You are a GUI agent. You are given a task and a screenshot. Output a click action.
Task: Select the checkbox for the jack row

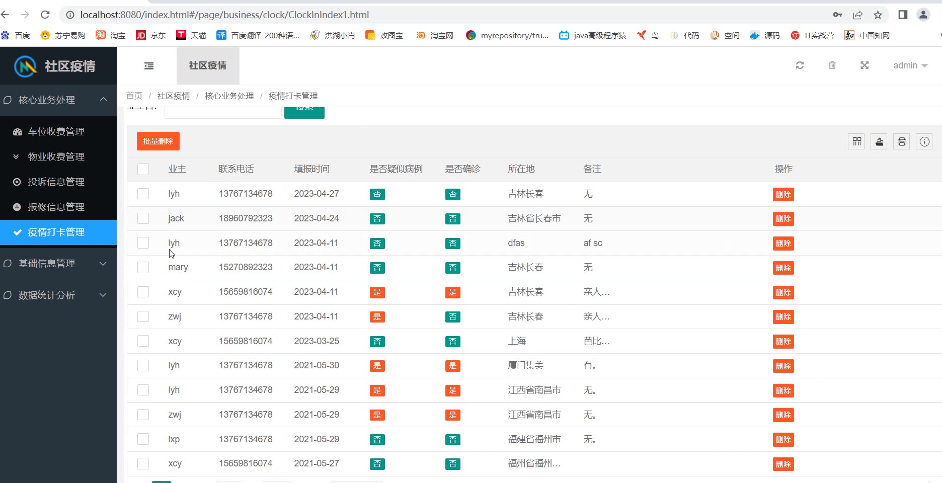(143, 218)
